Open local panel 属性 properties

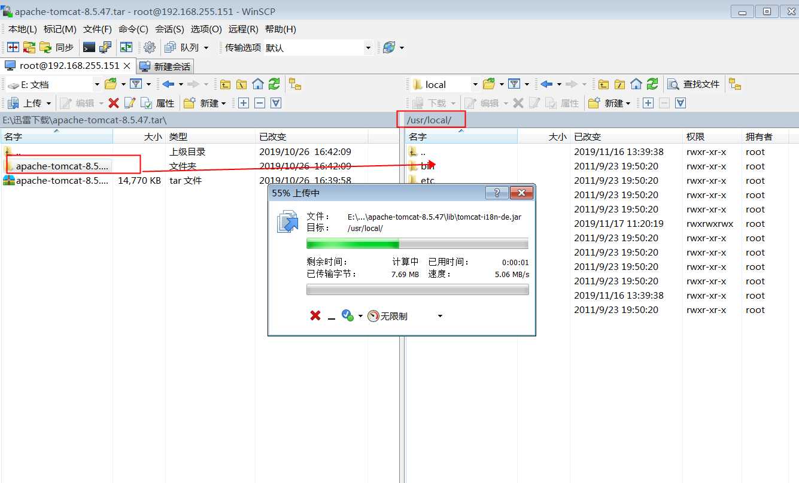pos(158,103)
